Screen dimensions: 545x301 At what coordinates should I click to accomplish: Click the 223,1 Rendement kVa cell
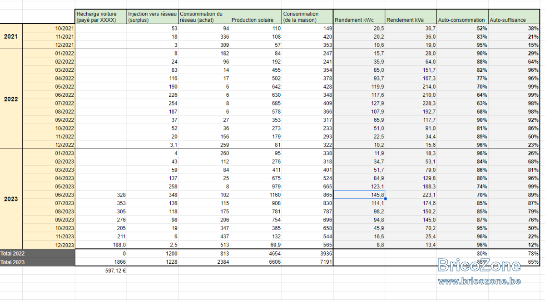click(411, 195)
